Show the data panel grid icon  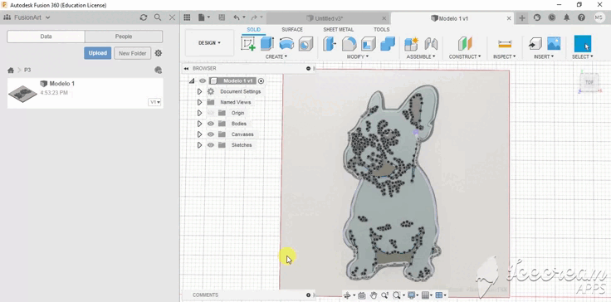point(187,17)
